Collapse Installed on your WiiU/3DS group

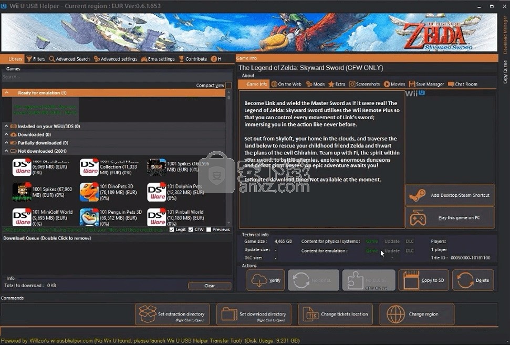pyautogui.click(x=6, y=126)
